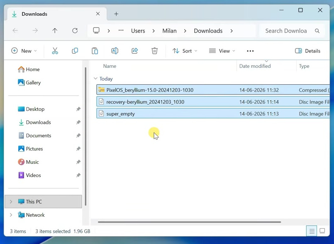Sort by the Date modified column header
Screen dimensions: 334x244
(x=255, y=66)
